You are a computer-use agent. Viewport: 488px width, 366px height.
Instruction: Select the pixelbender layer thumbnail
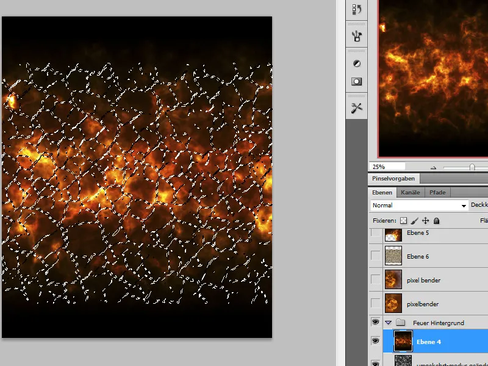point(393,303)
